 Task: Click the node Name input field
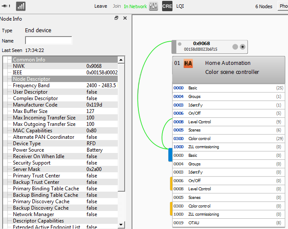(x=49, y=40)
